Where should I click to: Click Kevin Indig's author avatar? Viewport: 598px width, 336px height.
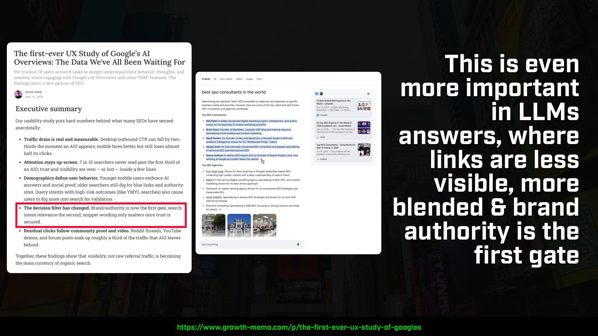[x=18, y=94]
